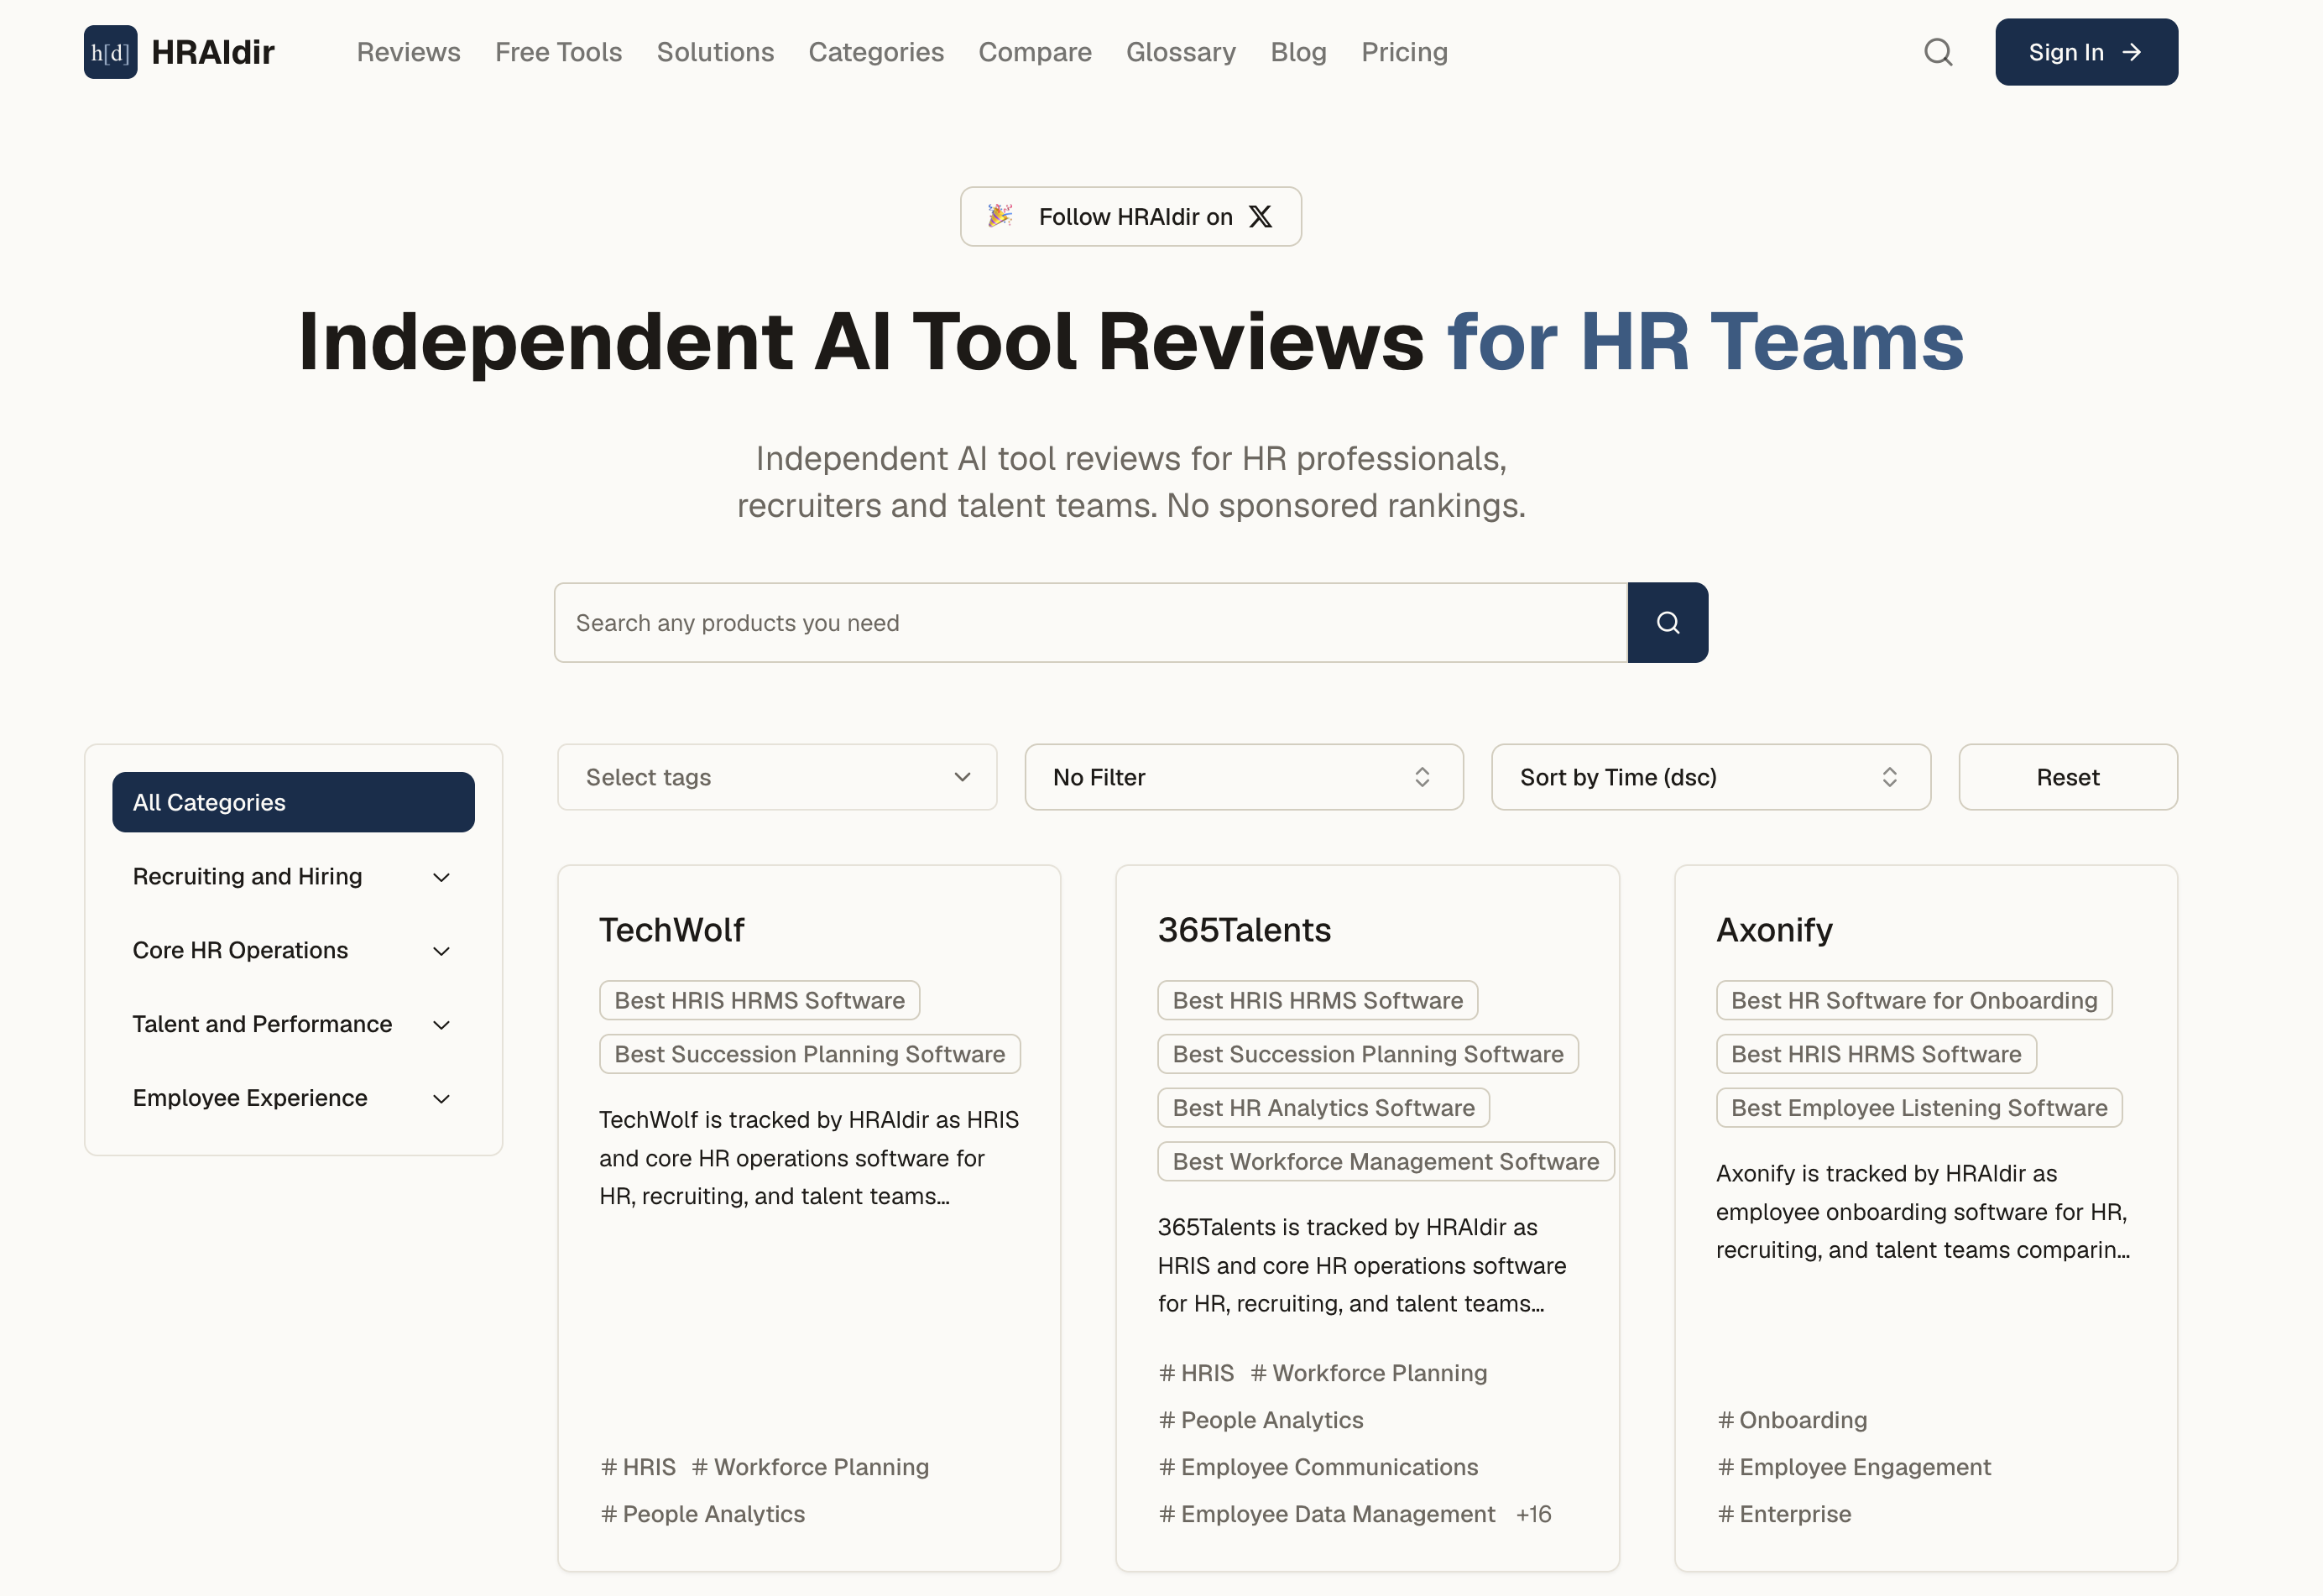Click # Employee Data Management hashtag
This screenshot has width=2323, height=1596.
[1327, 1514]
